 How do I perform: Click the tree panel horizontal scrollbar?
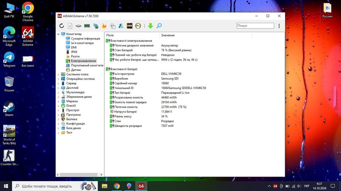pos(78,175)
